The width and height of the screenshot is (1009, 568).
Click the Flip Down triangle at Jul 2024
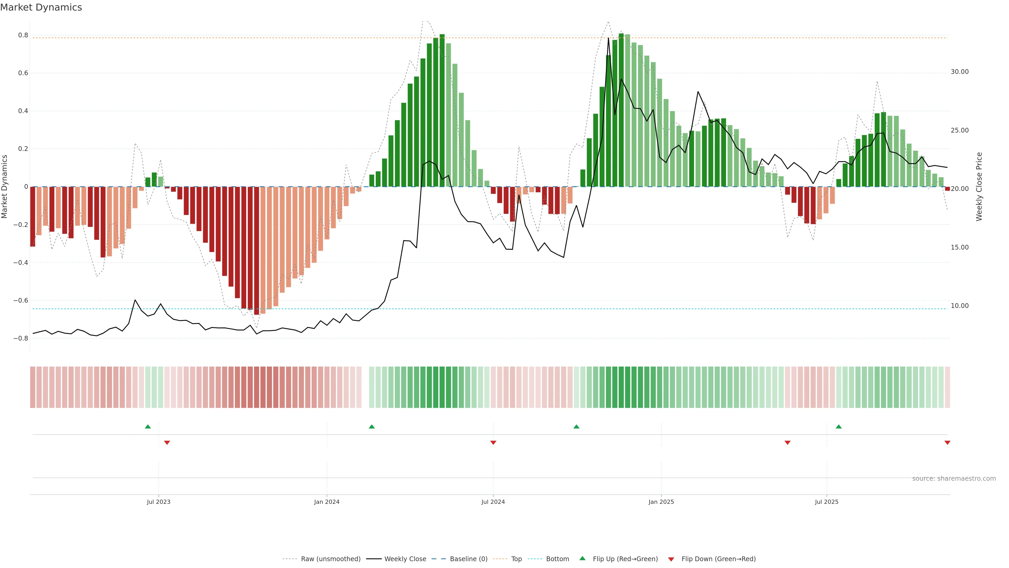tap(493, 443)
